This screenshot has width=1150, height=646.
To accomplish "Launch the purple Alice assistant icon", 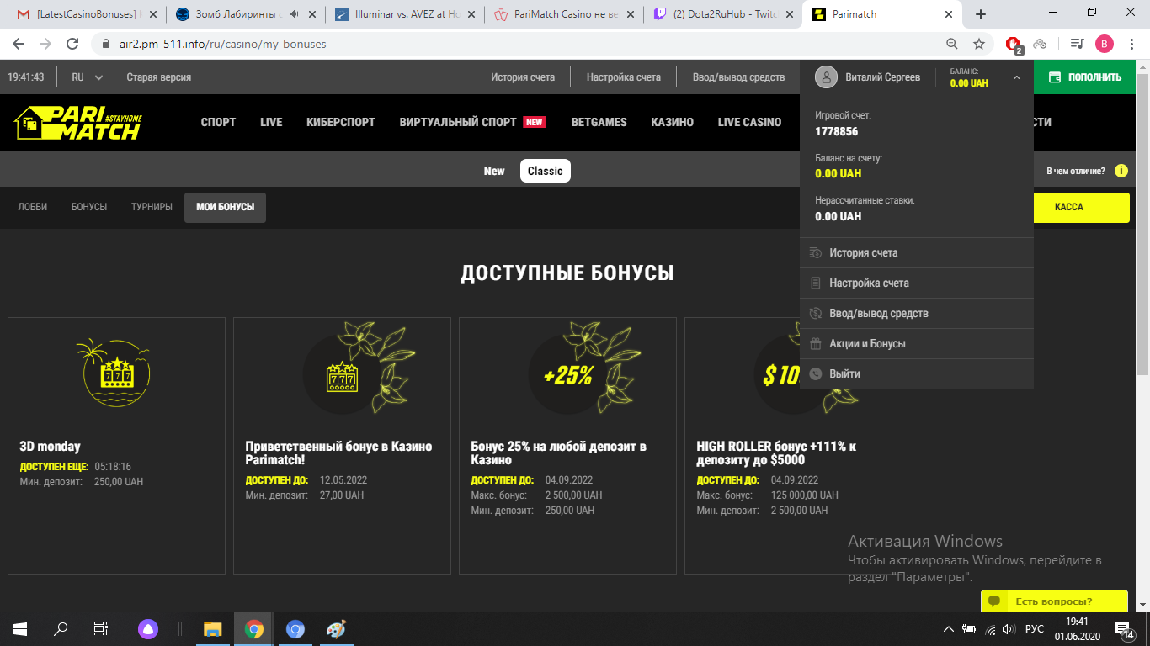I will coord(148,628).
